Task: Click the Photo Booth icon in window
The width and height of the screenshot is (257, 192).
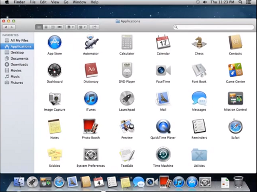Action: point(90,126)
